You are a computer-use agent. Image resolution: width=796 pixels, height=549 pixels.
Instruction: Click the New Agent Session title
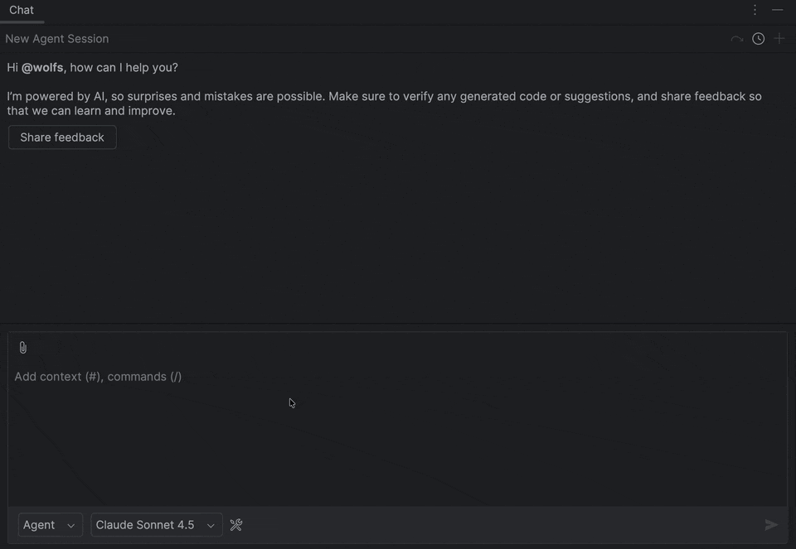(56, 38)
